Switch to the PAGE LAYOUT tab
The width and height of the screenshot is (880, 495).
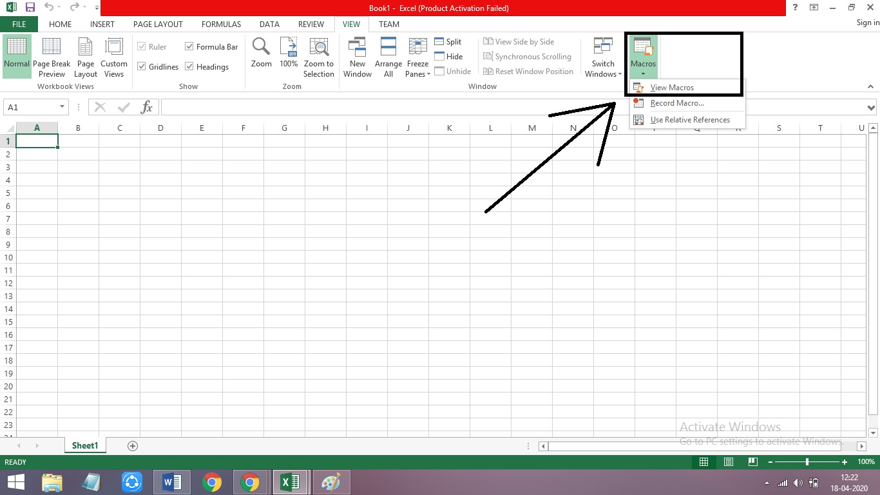point(158,24)
